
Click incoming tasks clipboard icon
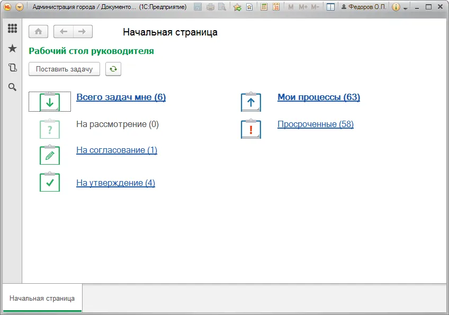click(x=50, y=102)
